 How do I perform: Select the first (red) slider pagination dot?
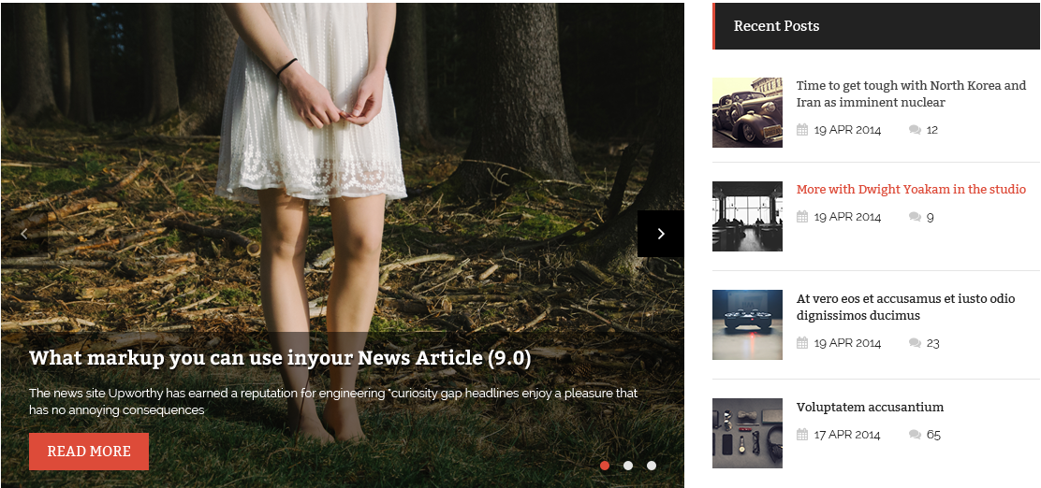[x=605, y=466]
